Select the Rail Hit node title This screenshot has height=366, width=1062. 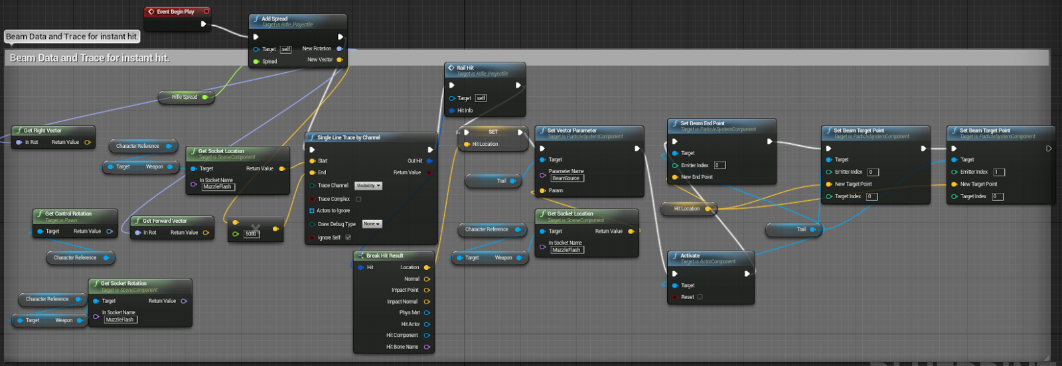[465, 68]
